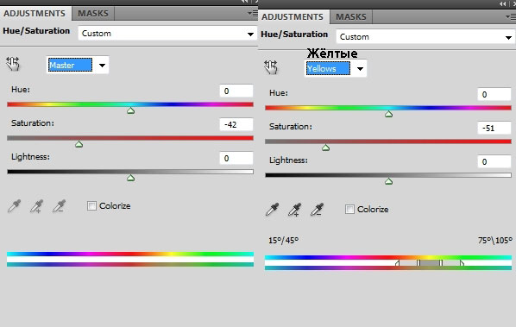Click the 15°/45° range readout
This screenshot has height=327, width=516.
(283, 241)
